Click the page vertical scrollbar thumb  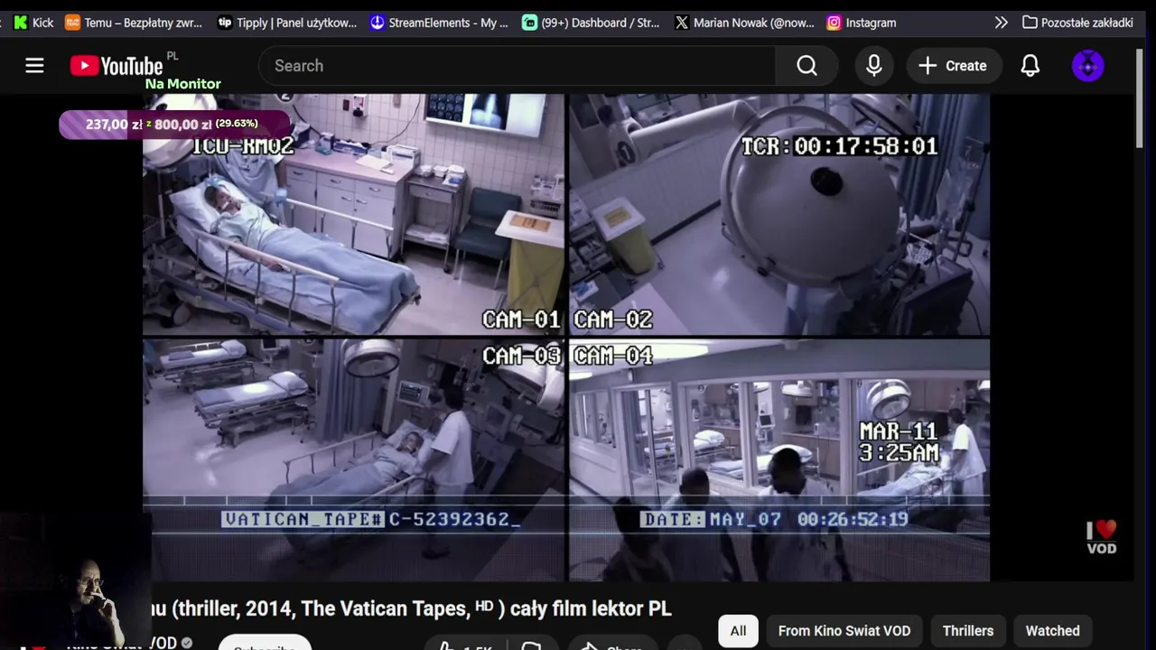(1140, 99)
